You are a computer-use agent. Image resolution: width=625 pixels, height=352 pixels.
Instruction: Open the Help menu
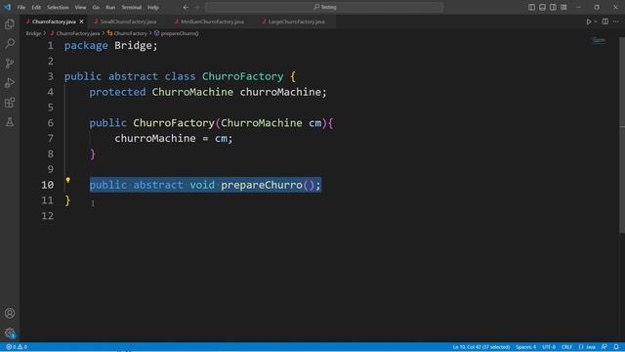pyautogui.click(x=153, y=7)
